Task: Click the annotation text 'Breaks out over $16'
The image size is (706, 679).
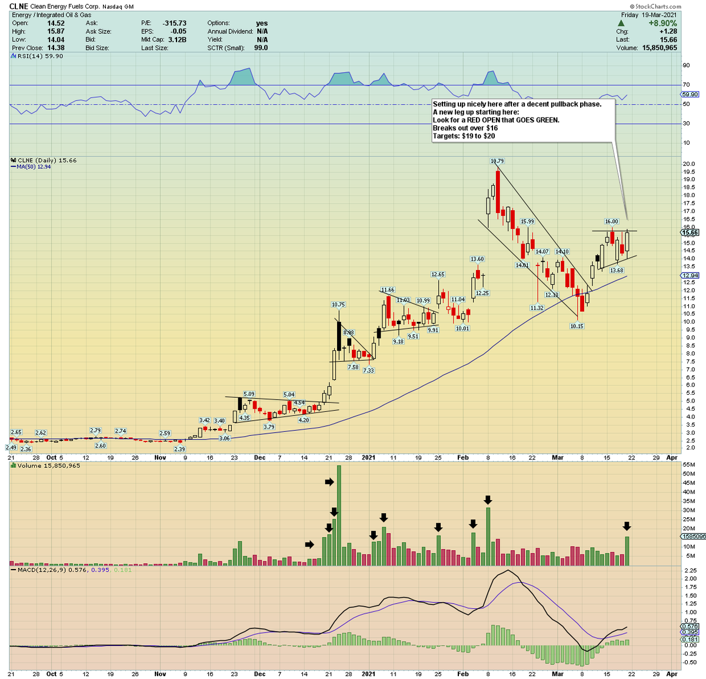Action: click(465, 128)
